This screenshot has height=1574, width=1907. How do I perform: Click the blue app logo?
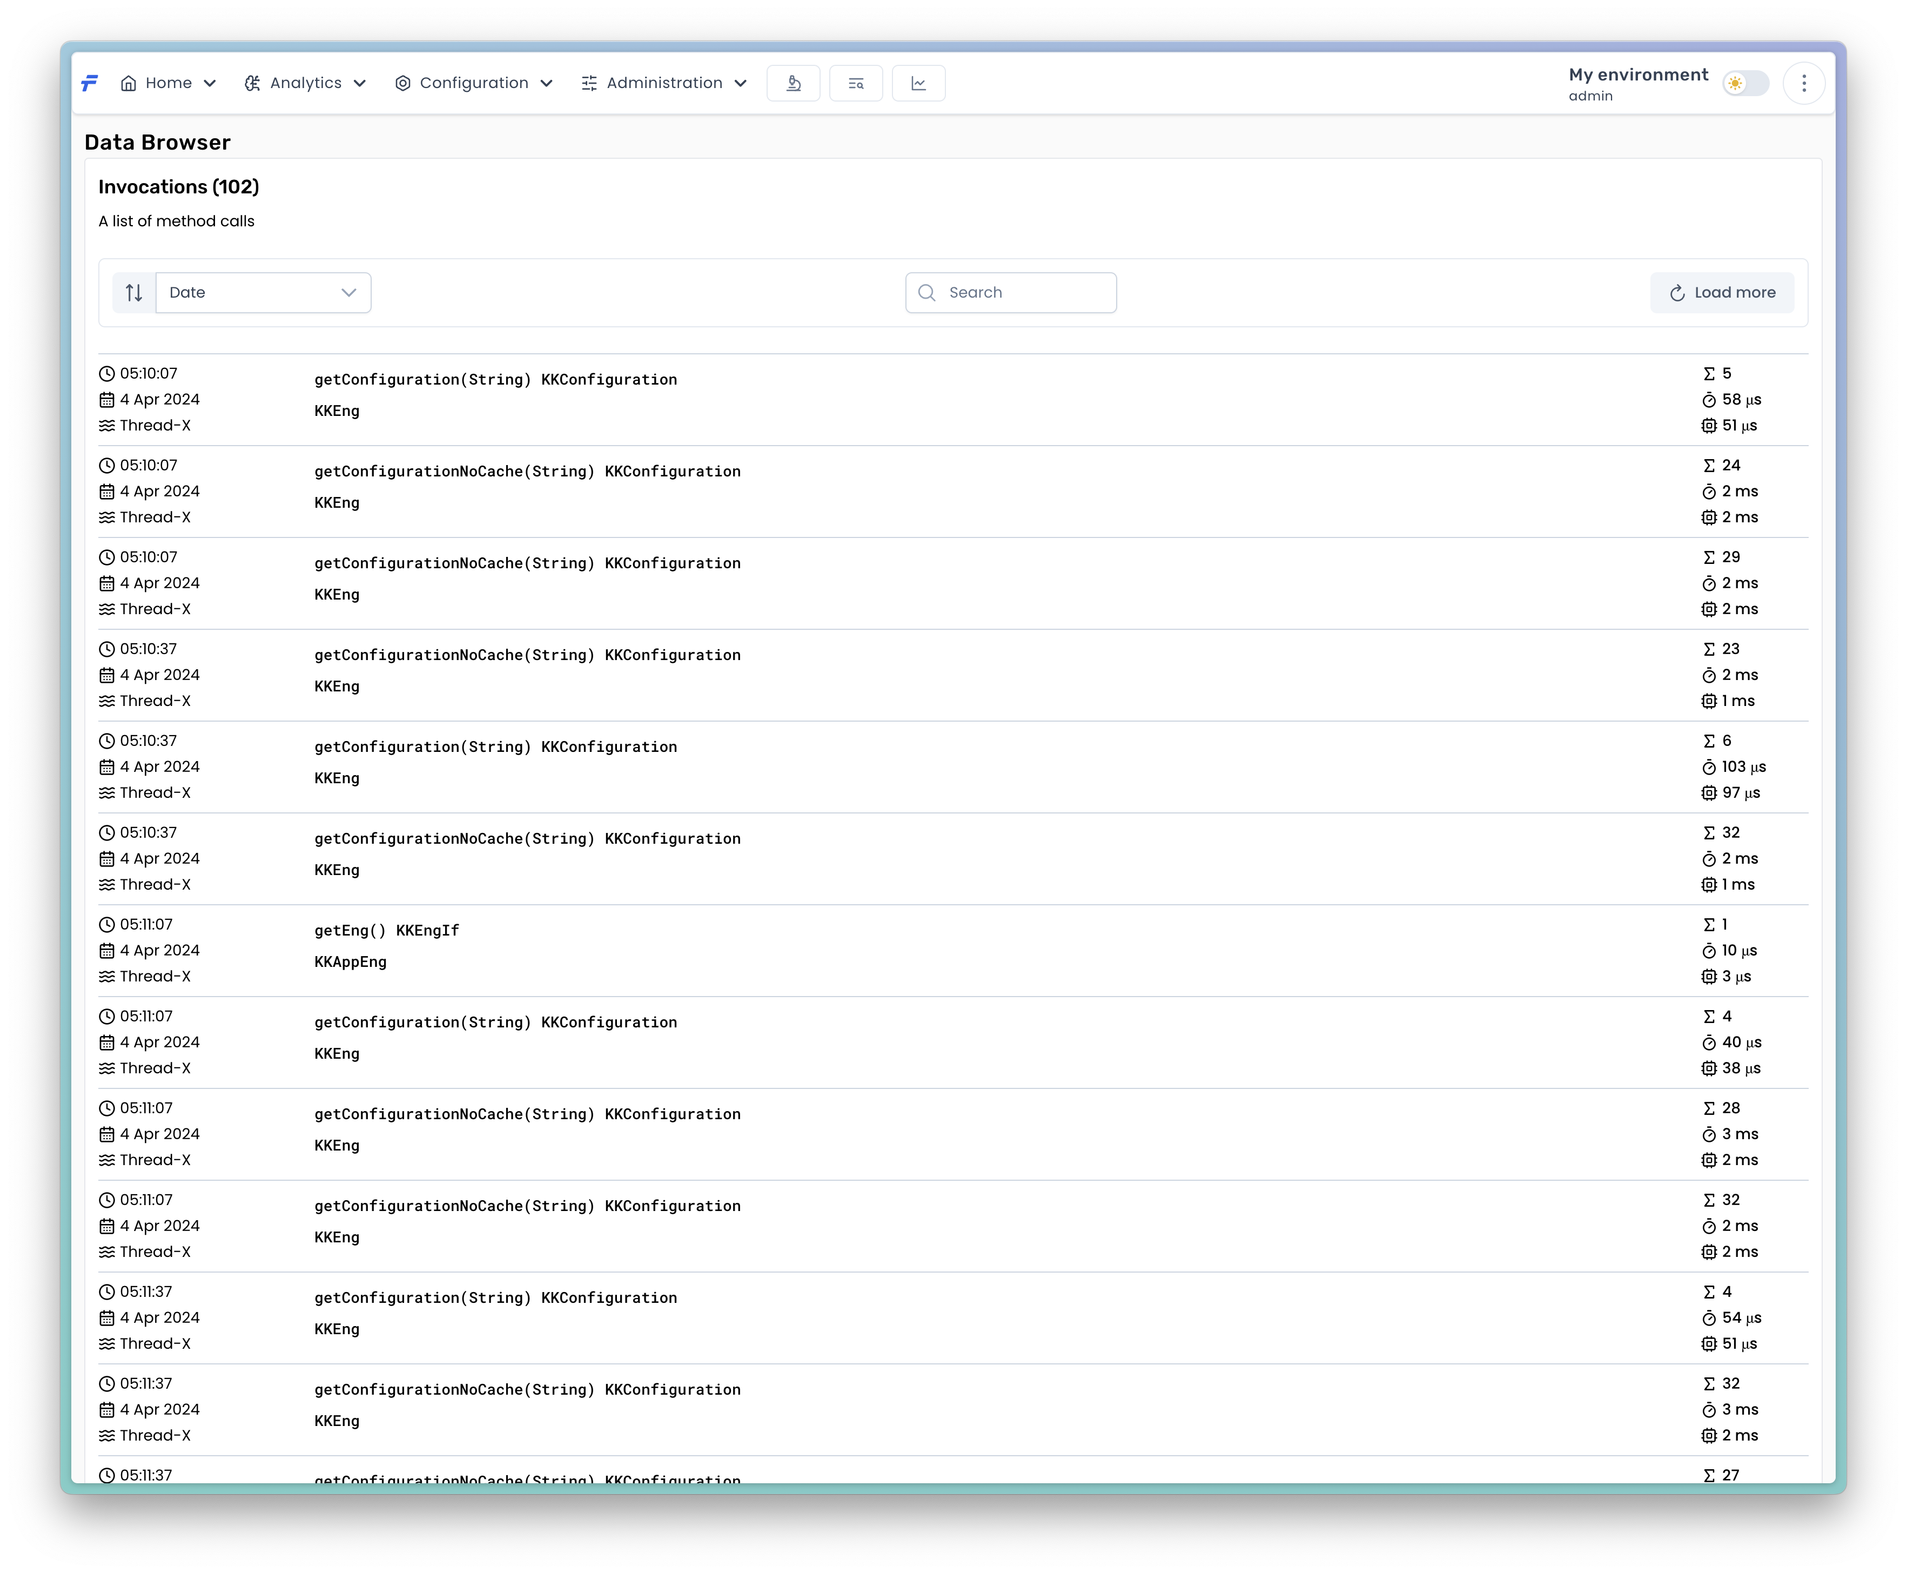pos(90,83)
